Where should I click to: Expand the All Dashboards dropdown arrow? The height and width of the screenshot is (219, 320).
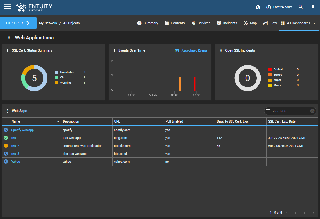pyautogui.click(x=314, y=23)
